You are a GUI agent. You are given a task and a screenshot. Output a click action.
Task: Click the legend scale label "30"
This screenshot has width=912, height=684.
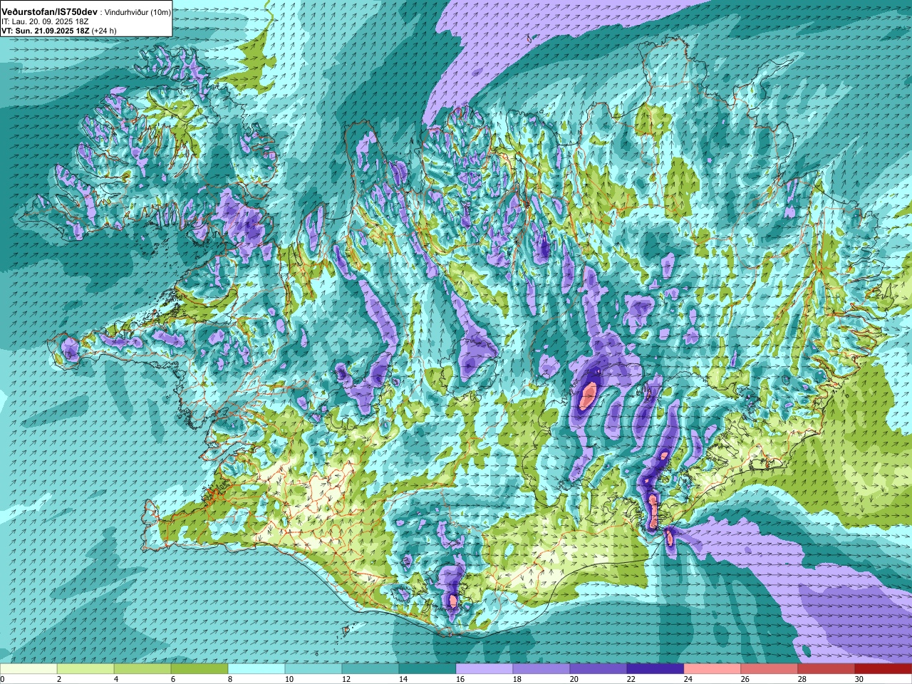coord(860,679)
